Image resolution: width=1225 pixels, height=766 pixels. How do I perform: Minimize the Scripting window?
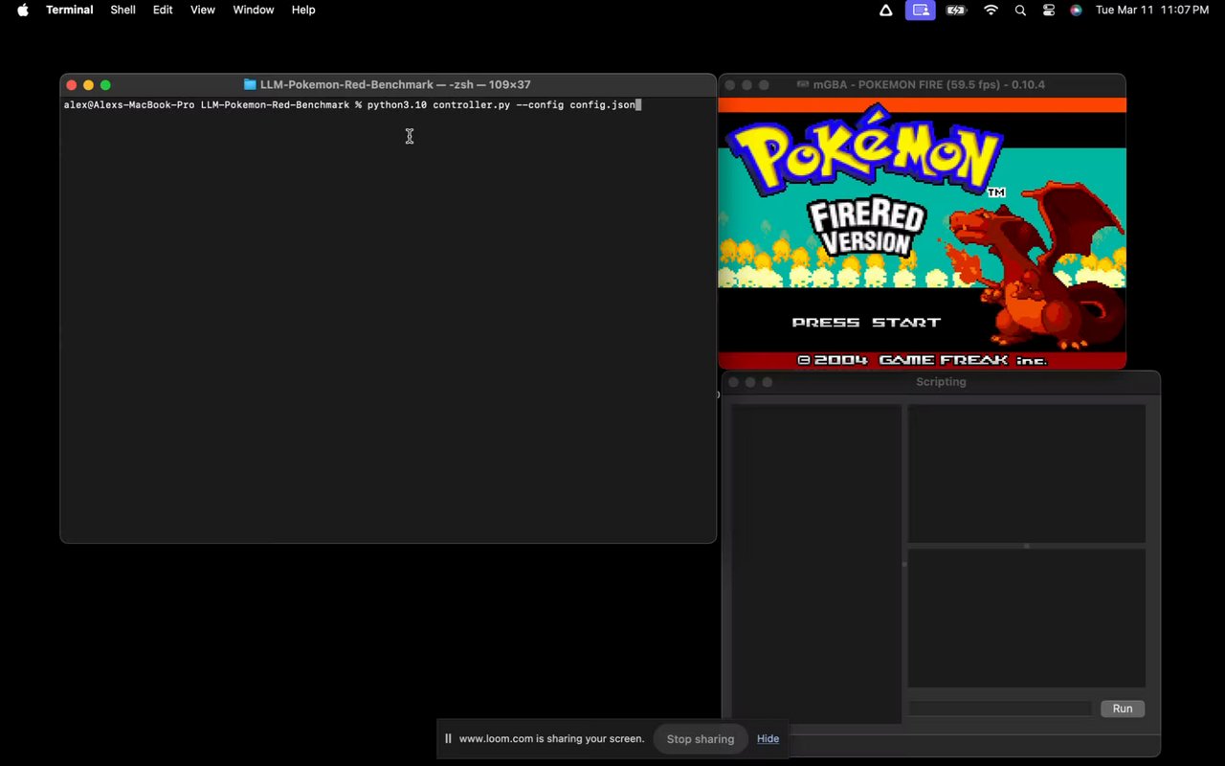750,382
